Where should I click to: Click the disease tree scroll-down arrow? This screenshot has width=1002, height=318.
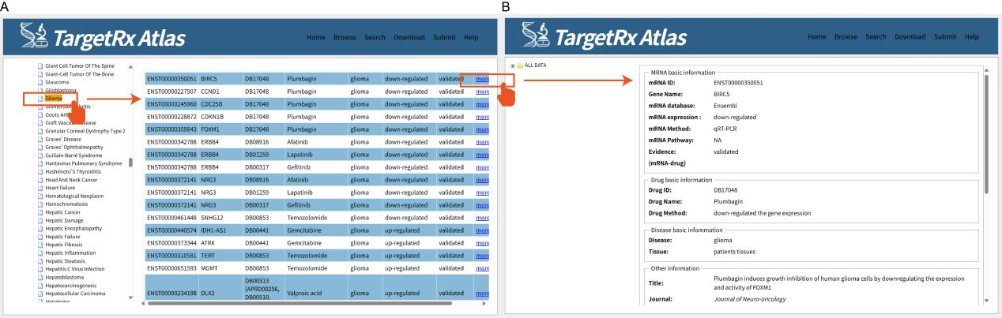pos(131,297)
